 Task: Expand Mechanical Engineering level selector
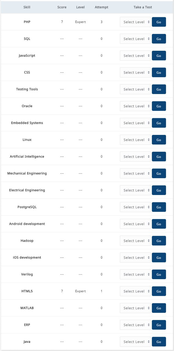[x=135, y=174]
